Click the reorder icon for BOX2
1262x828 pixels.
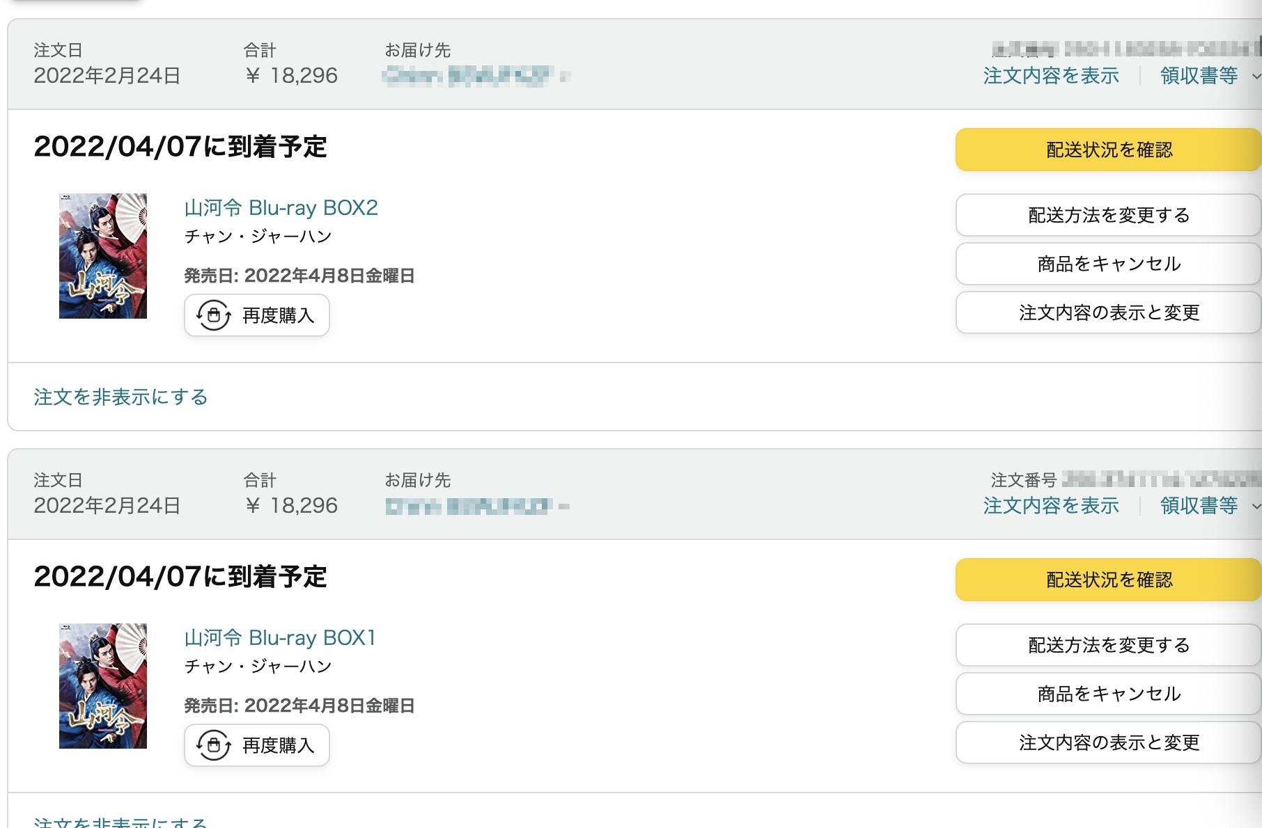tap(214, 315)
